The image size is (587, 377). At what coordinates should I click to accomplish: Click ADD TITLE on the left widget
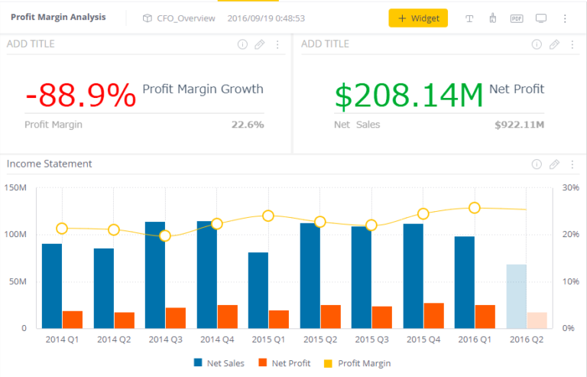point(31,44)
